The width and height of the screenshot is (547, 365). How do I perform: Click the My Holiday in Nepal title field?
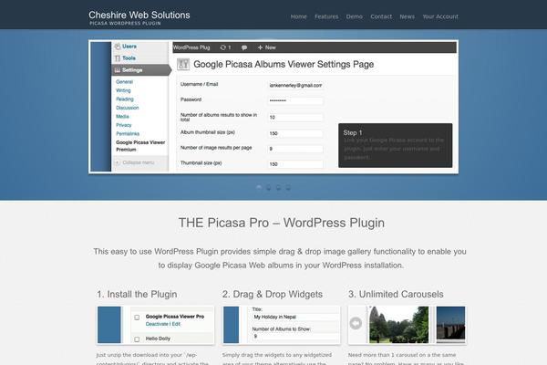point(294,318)
